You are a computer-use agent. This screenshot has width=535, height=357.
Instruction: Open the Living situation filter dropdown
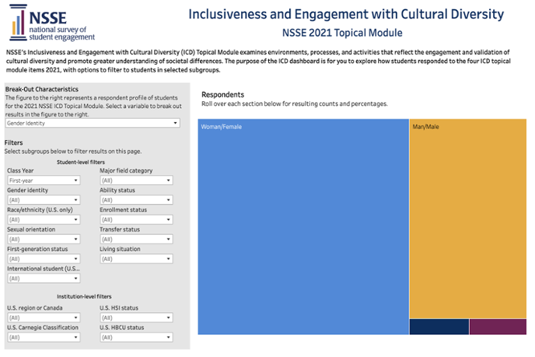click(x=137, y=259)
